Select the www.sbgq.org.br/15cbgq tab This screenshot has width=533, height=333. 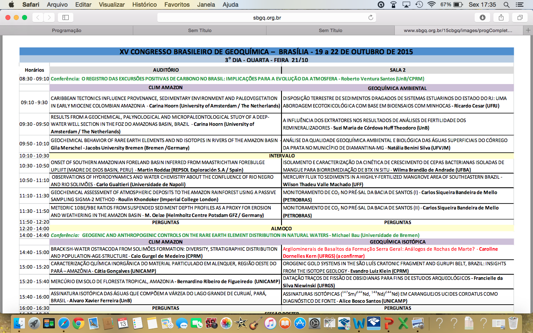coord(458,30)
